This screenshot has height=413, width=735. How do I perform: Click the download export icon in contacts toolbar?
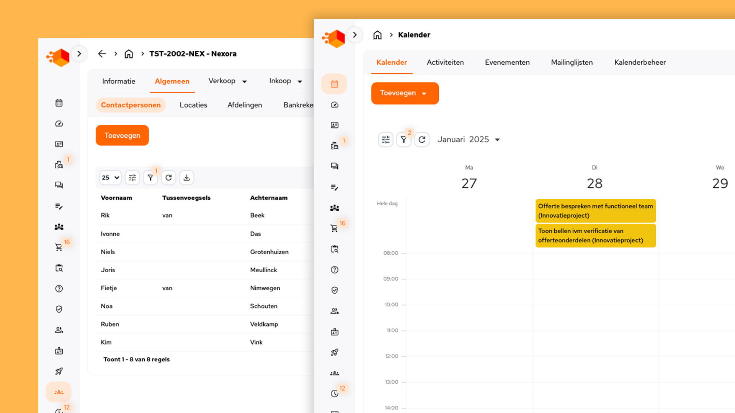186,178
